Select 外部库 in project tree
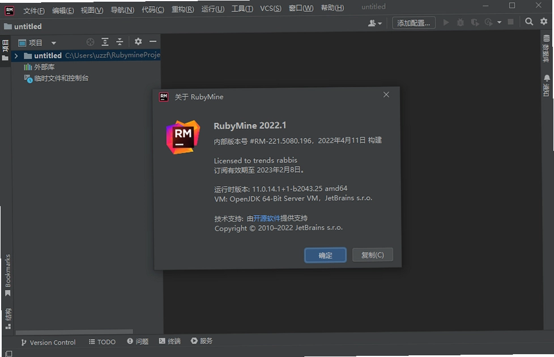 click(x=39, y=67)
